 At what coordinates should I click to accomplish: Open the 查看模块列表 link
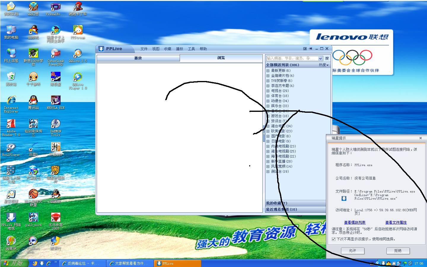coord(355,223)
